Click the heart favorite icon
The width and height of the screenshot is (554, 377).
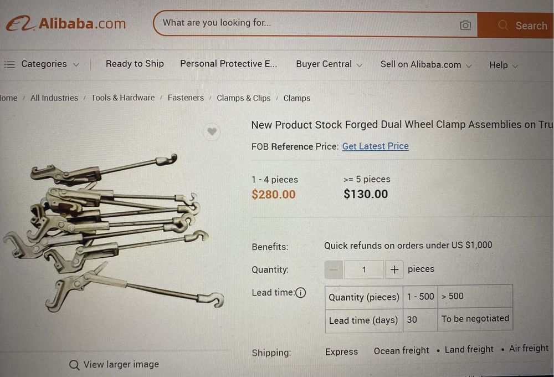click(x=212, y=132)
